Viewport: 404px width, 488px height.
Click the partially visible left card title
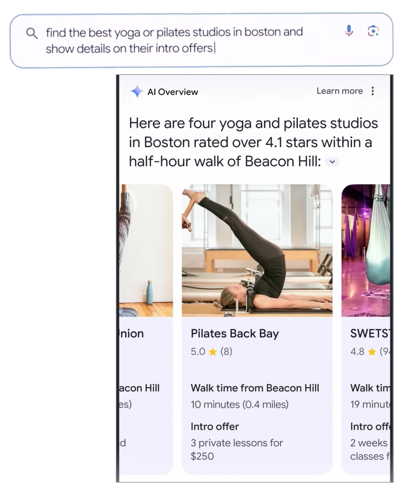132,333
